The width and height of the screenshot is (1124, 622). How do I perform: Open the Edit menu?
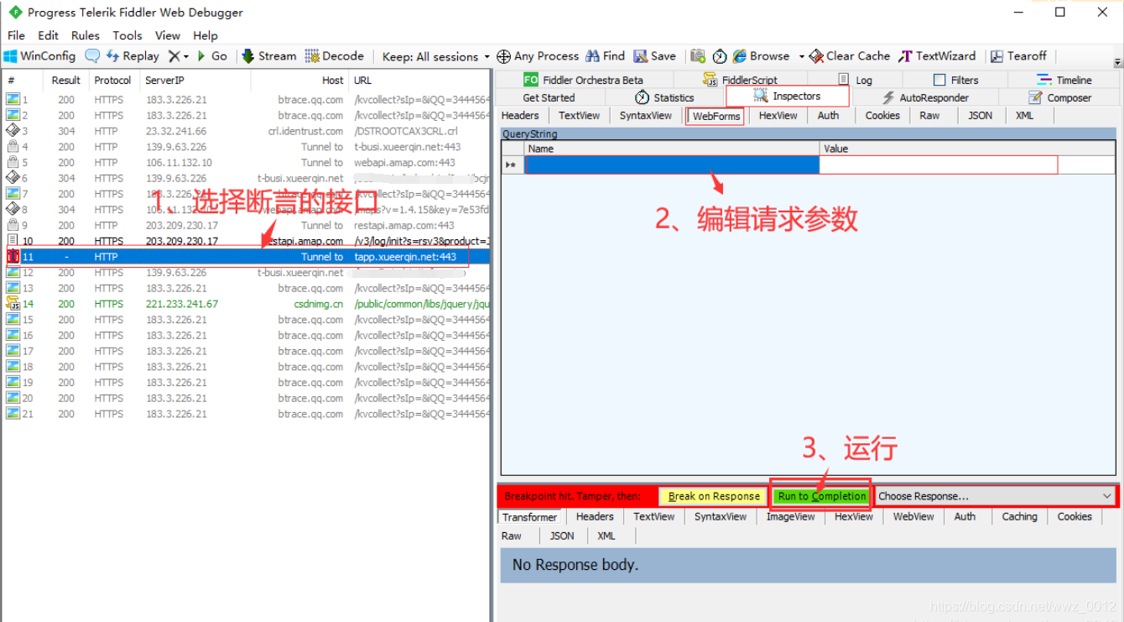pos(48,35)
